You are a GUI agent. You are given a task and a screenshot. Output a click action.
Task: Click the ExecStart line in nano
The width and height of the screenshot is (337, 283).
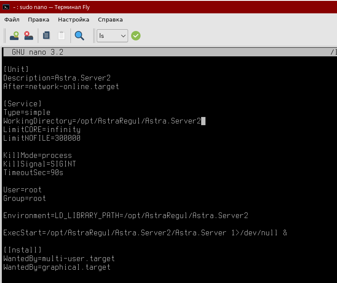[x=145, y=233]
